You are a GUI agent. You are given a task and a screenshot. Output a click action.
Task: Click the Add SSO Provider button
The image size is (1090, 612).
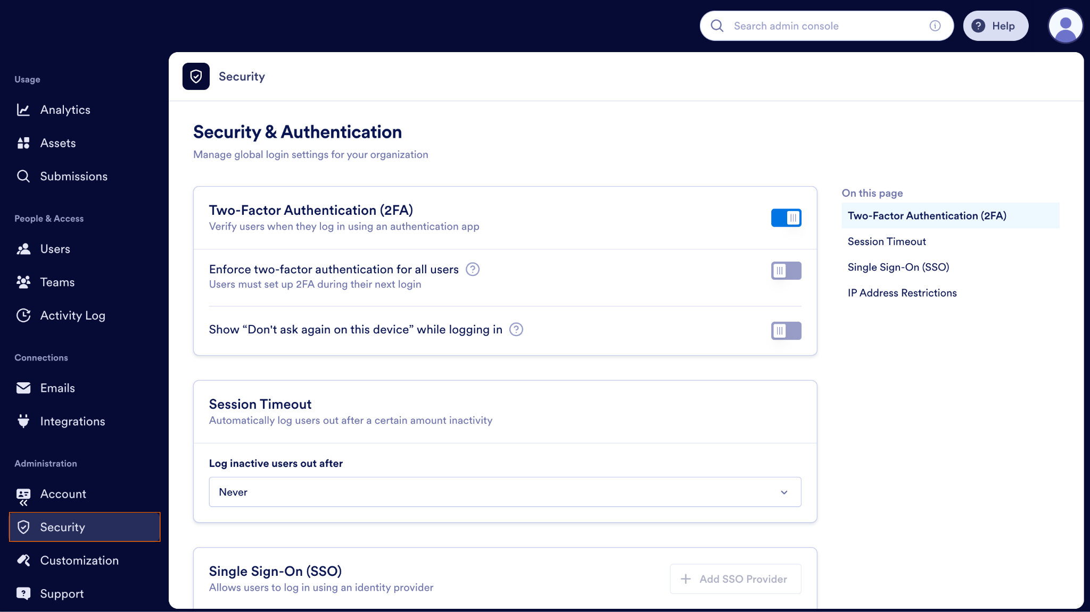point(735,579)
